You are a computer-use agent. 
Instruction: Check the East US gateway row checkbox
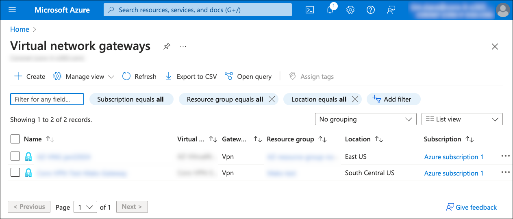[15, 156]
